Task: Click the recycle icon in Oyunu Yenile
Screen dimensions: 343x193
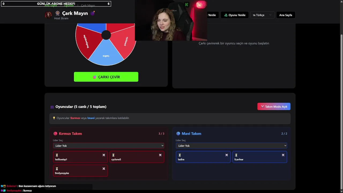Action: coord(226,15)
